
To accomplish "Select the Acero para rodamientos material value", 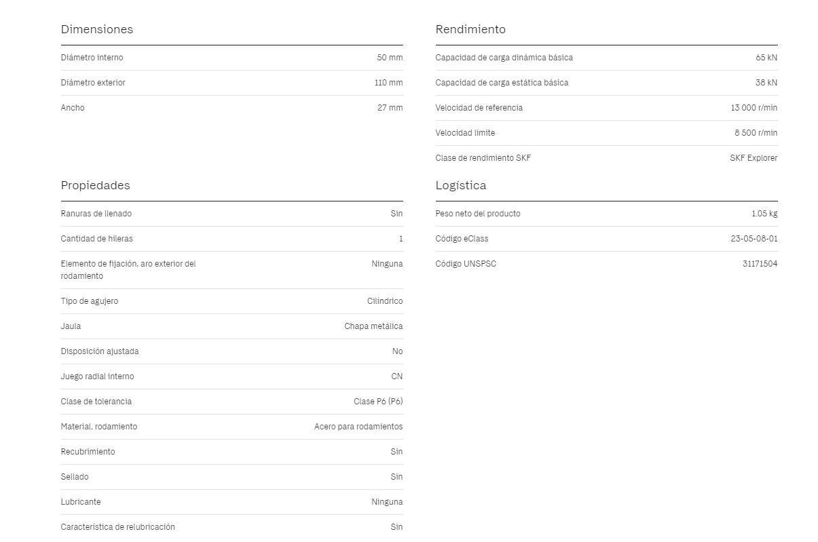I will [358, 427].
